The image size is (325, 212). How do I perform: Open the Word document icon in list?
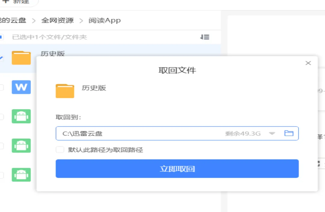pos(21,87)
